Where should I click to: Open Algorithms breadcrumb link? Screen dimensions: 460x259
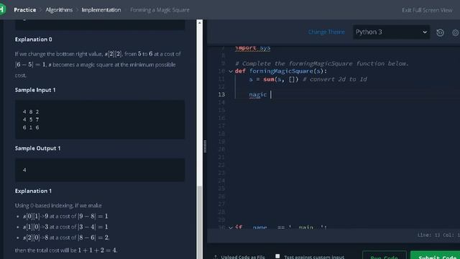(59, 9)
